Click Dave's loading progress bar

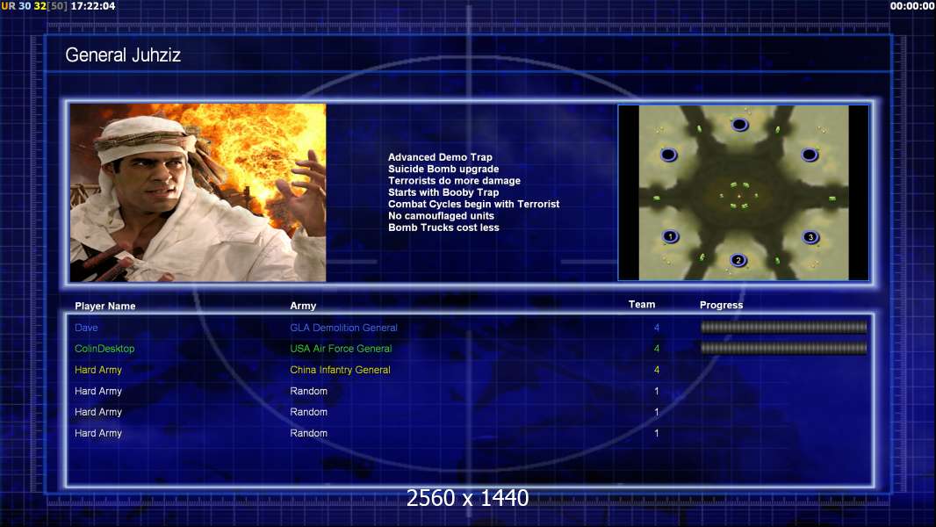(x=783, y=327)
